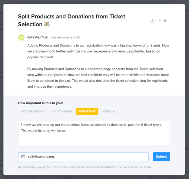The image size is (189, 179).
Task: Click the flying money emoji in the title
Action: pyautogui.click(x=47, y=24)
